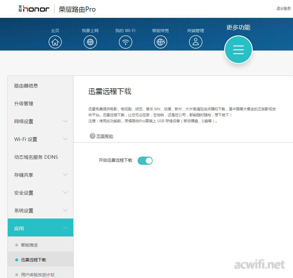293x278 pixels.
Task: Click the home icon under 主页
Action: (55, 42)
